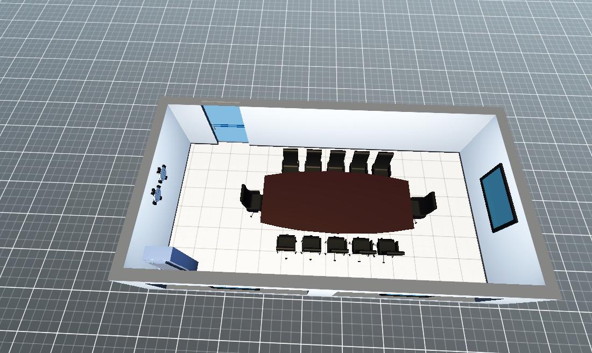
Task: Click the rightmost chair on the table's near side
Action: 389,247
